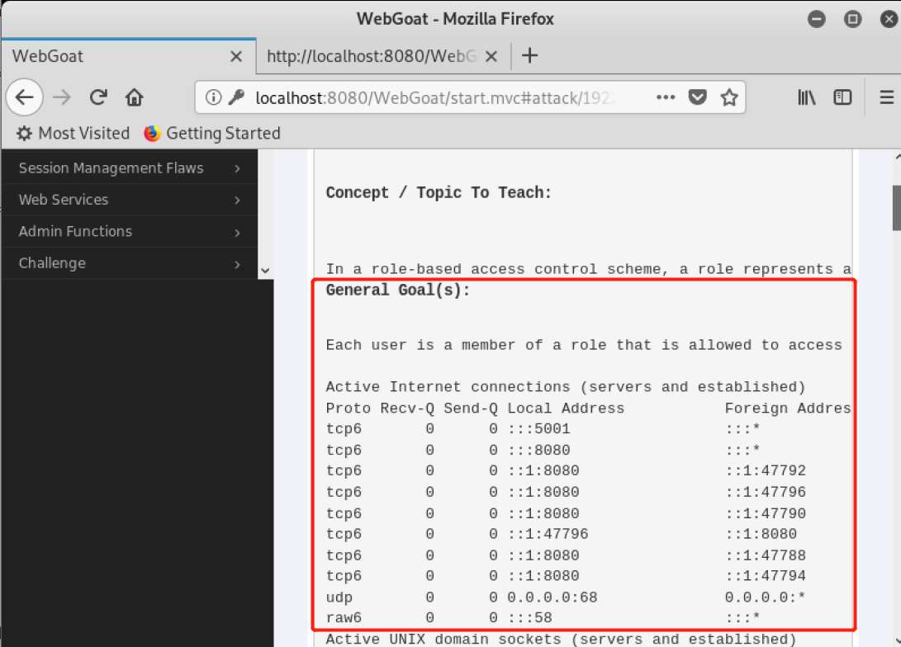
Task: Click 'General Goal(s):' heading
Action: click(x=397, y=290)
